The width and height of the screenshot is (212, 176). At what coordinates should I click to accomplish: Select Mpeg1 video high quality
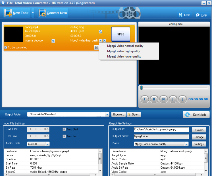123,51
